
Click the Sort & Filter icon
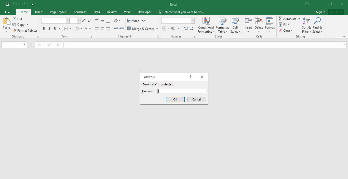click(306, 21)
